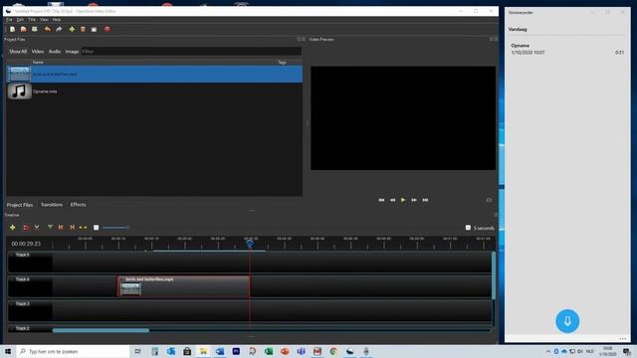The image size is (637, 358).
Task: Open the Windows Start menu
Action: 8,351
